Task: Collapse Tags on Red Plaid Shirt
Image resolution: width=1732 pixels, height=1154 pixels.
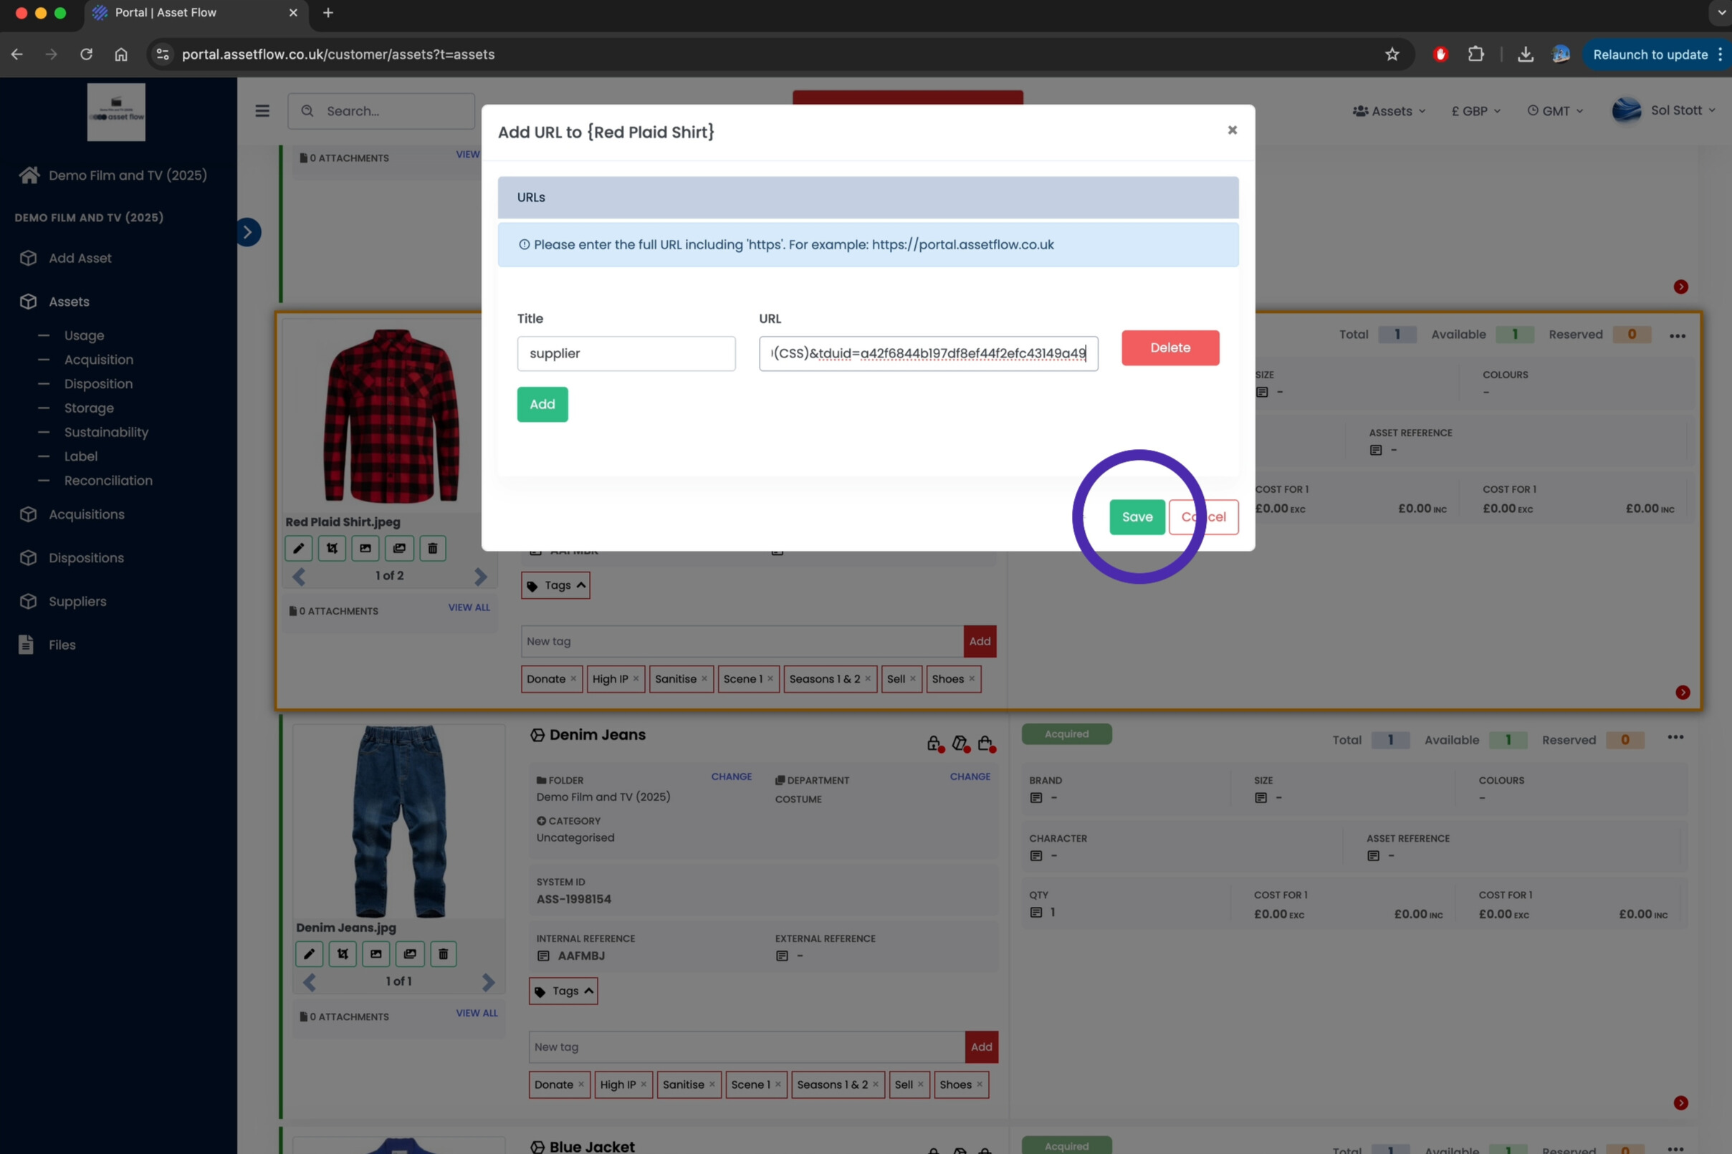Action: (x=556, y=585)
